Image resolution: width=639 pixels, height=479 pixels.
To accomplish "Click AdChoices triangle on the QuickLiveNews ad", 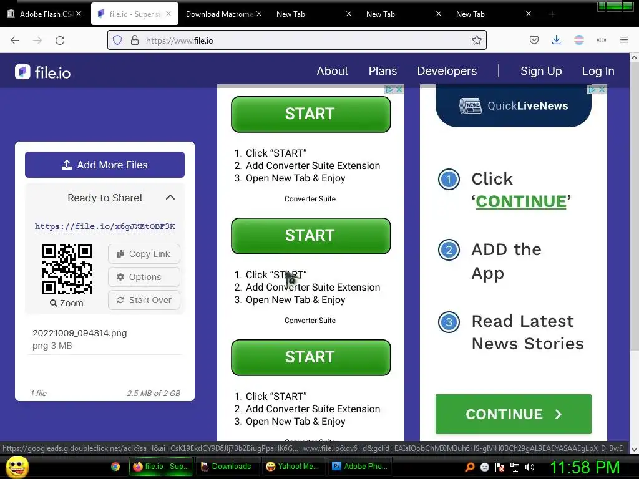I will [x=592, y=89].
